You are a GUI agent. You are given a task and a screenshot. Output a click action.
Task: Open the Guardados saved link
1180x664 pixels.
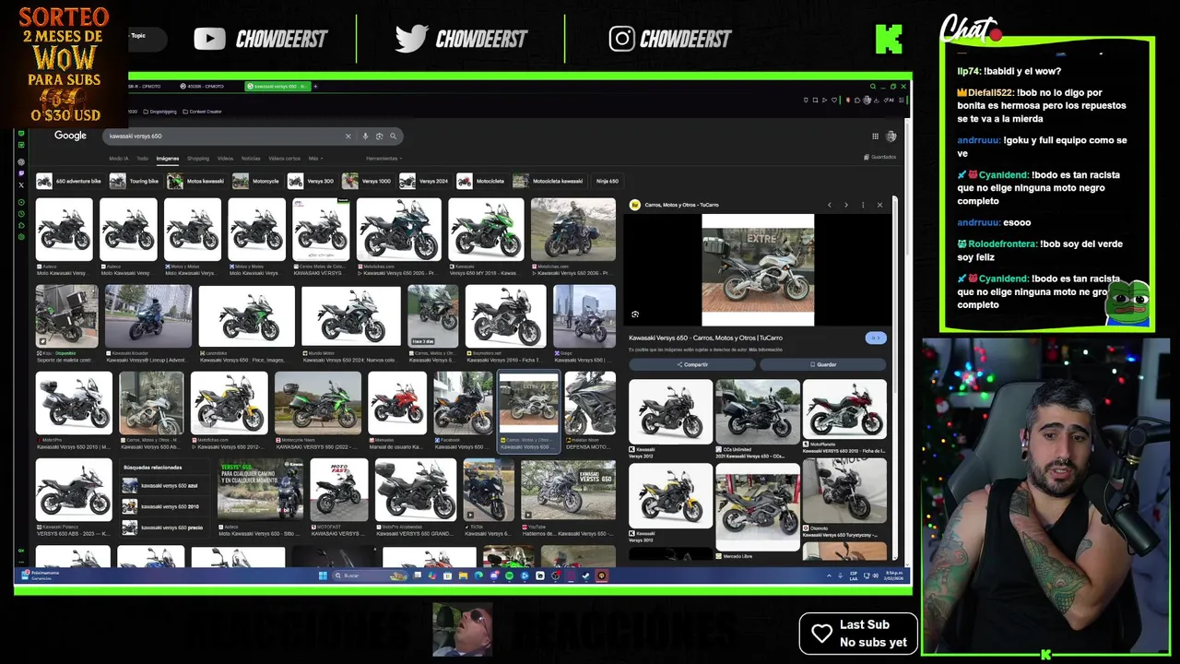(x=880, y=157)
